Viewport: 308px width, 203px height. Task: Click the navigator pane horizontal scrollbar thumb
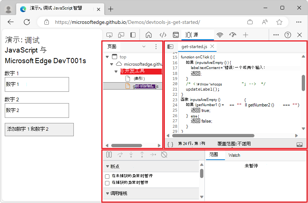127,146
